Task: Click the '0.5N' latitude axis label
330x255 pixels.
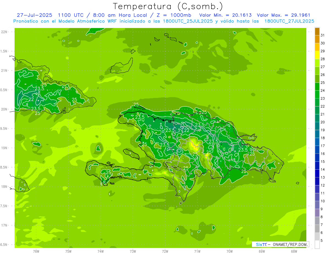Action: (4, 90)
